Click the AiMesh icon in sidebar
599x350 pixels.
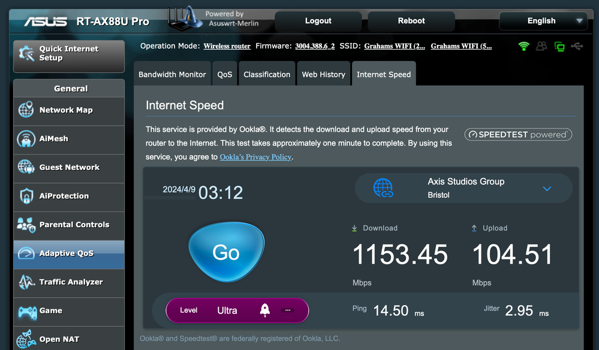pos(26,138)
